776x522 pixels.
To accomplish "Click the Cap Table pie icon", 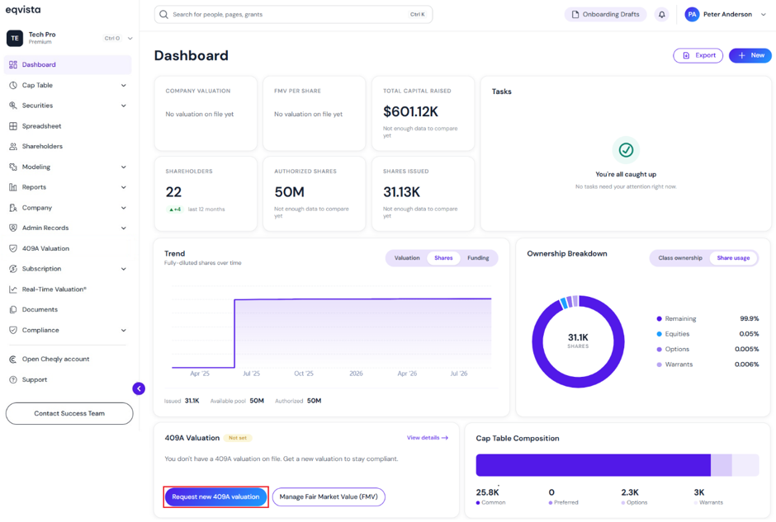I will click(x=13, y=85).
